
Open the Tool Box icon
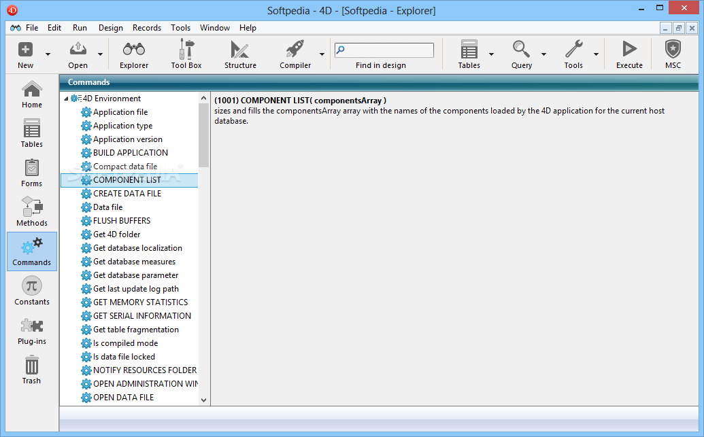pyautogui.click(x=186, y=49)
